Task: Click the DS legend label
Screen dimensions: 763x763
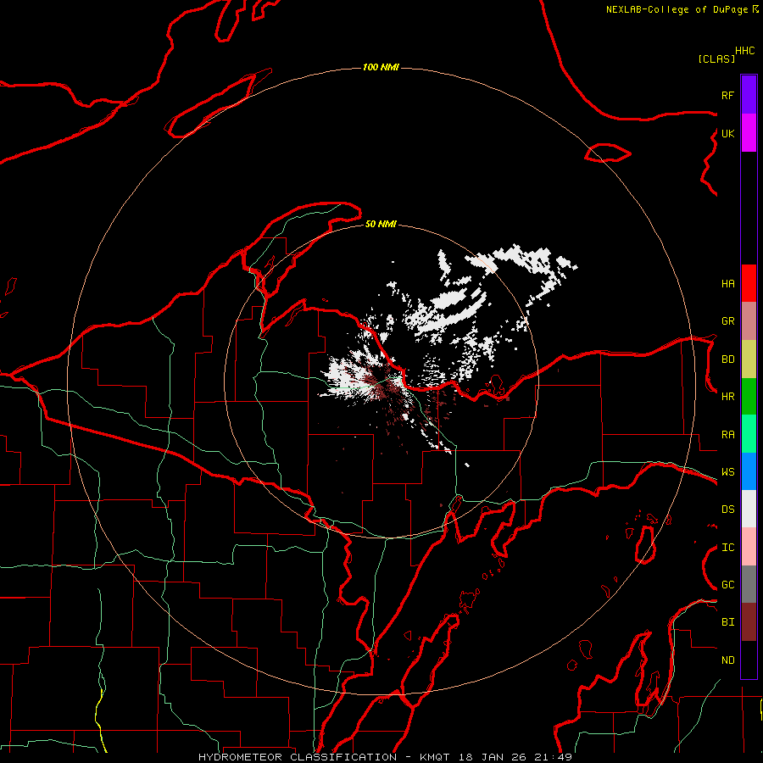Action: (727, 510)
